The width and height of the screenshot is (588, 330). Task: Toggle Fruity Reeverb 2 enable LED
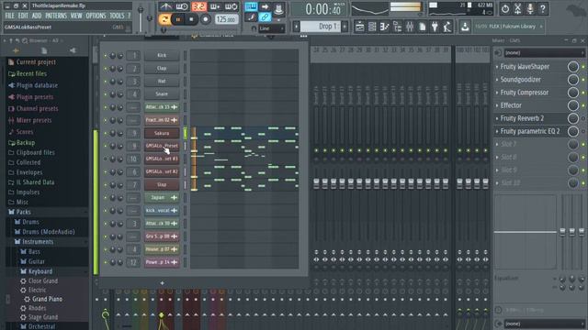[583, 118]
